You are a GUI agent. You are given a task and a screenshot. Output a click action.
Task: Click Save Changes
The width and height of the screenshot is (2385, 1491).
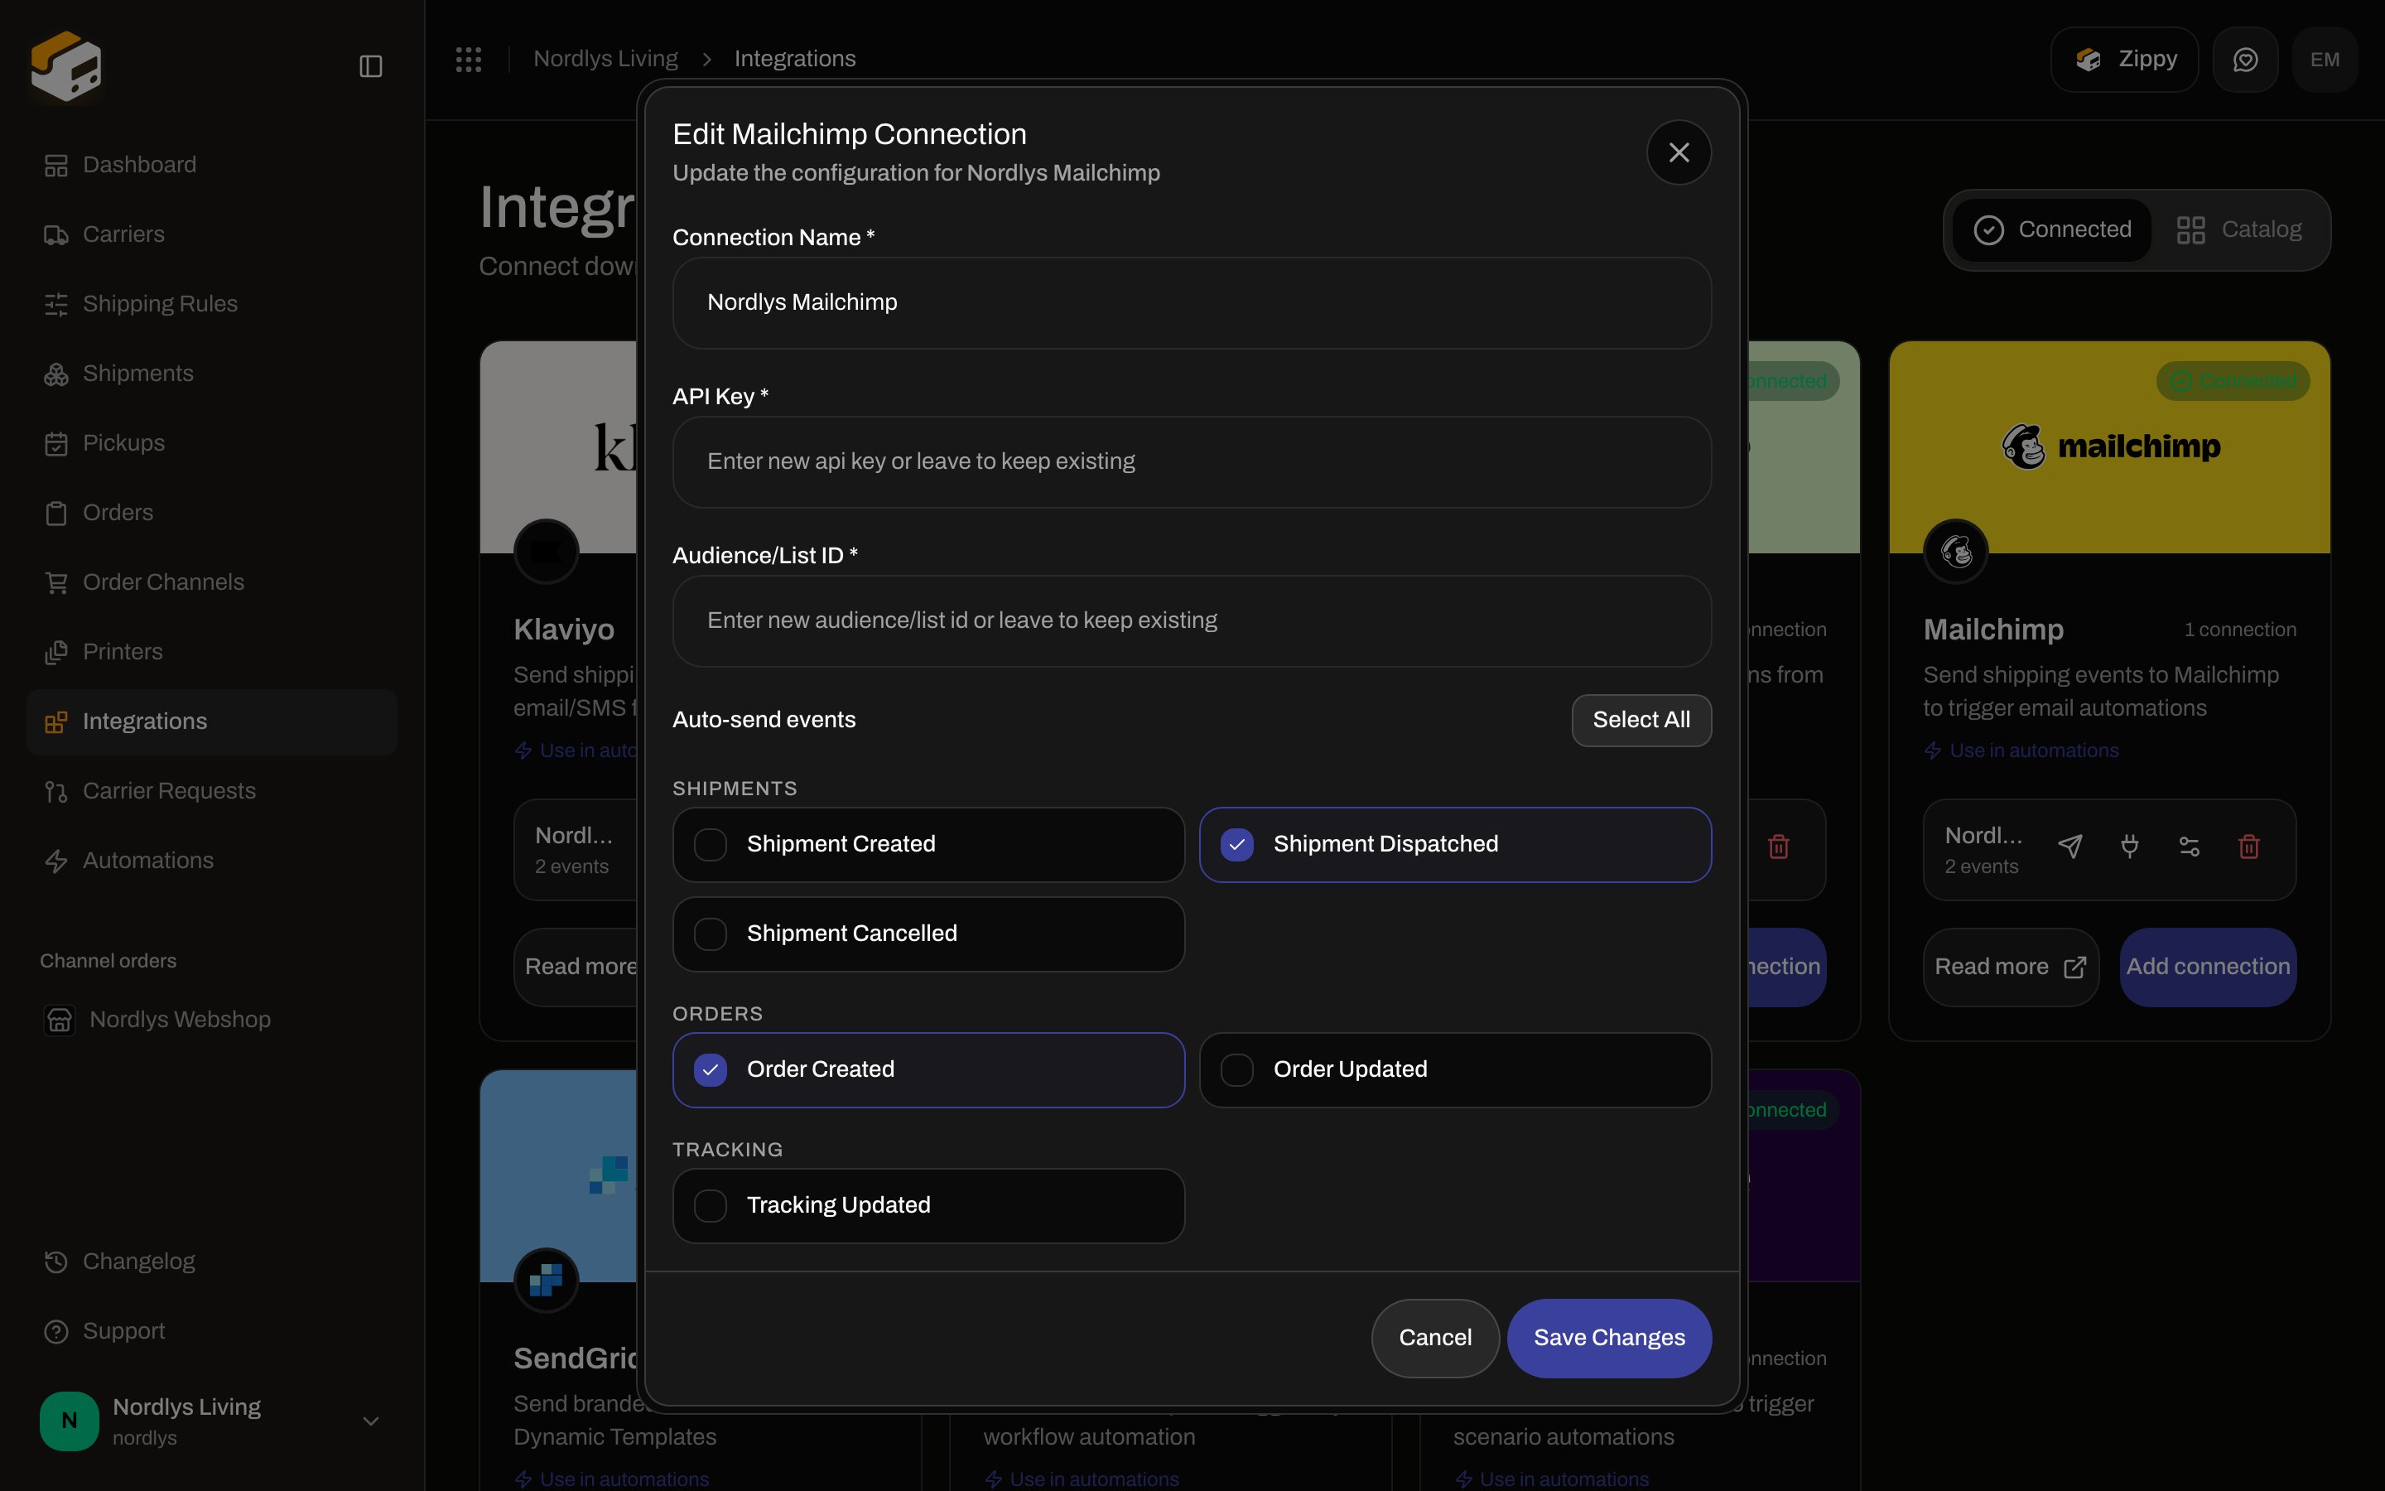click(1609, 1338)
